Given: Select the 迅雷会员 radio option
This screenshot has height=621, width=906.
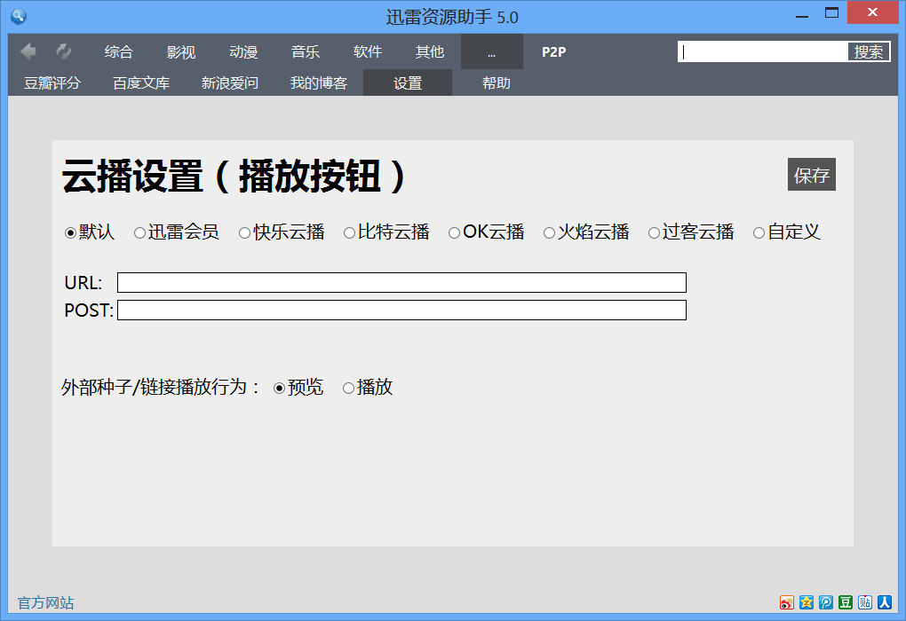Looking at the screenshot, I should [x=139, y=233].
